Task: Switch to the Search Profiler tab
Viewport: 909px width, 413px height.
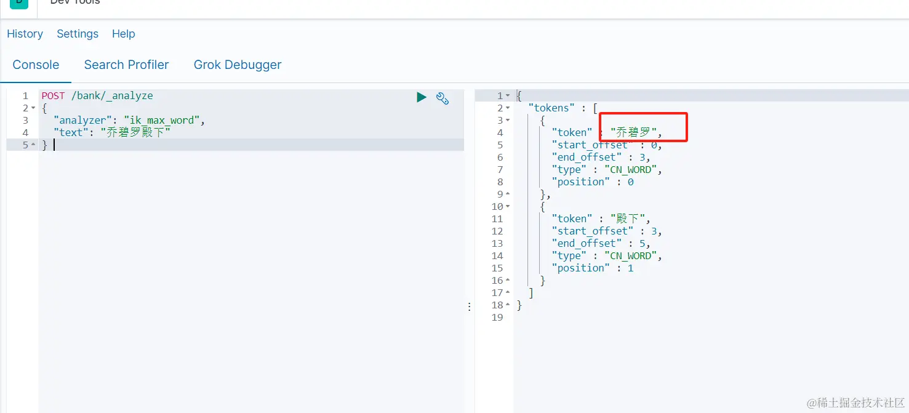Action: click(126, 65)
